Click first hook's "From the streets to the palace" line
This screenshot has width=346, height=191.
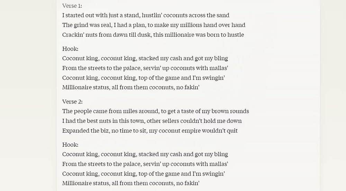[145, 68]
